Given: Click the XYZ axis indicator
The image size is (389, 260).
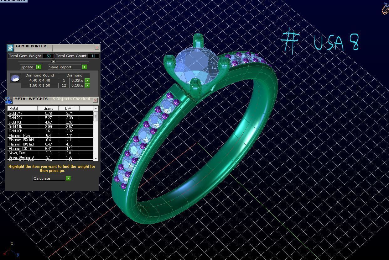Looking at the screenshot, I should click(11, 249).
